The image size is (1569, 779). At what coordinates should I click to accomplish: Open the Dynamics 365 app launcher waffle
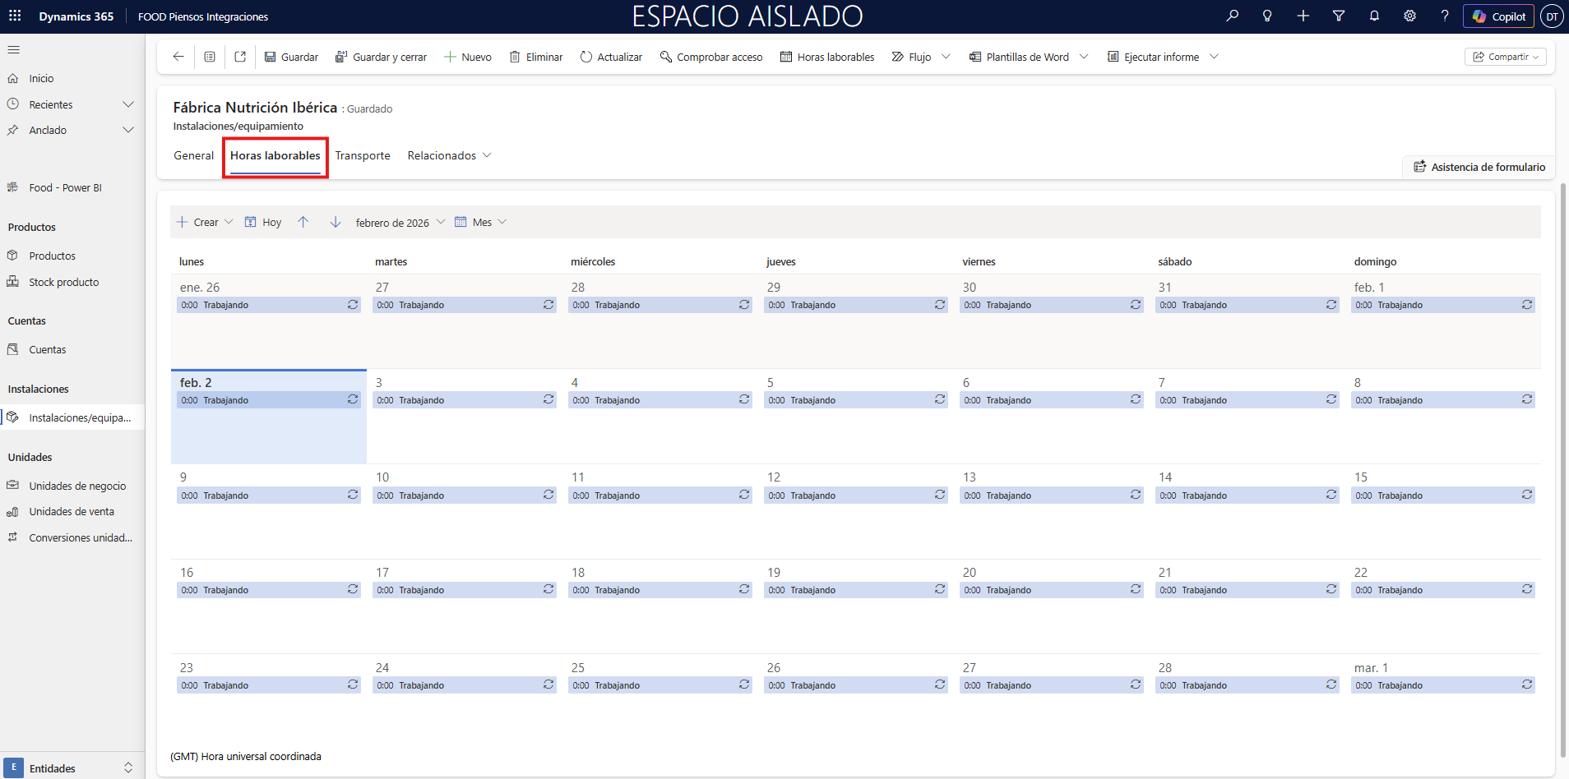point(15,16)
